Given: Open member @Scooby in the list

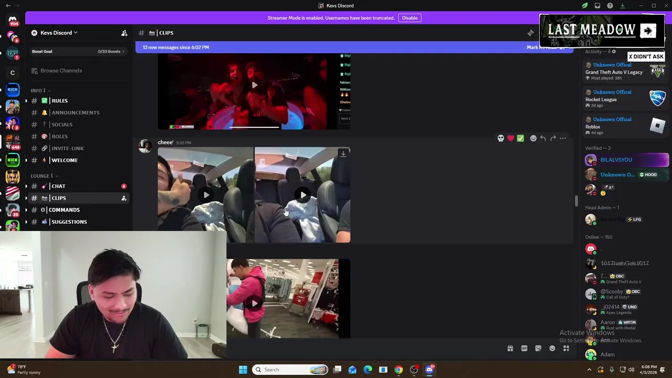Looking at the screenshot, I should click(x=626, y=294).
